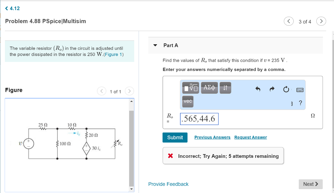The image size is (334, 193).
Task: Open the math templates palette icon
Action: (190, 88)
